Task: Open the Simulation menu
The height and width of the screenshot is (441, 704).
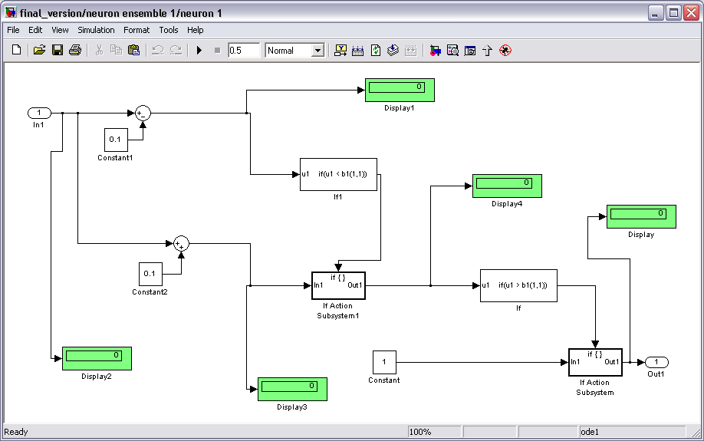Action: click(96, 30)
